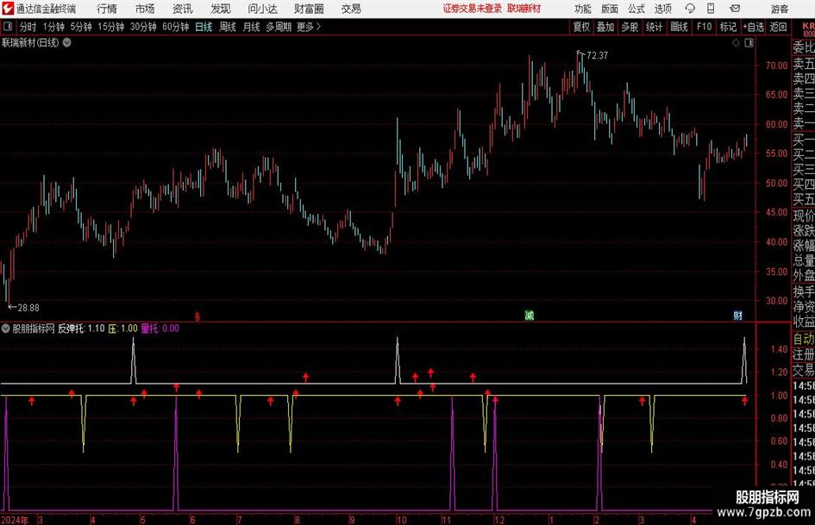Toggle the side panel icon beside the diamond
This screenshot has height=525, width=815.
[749, 43]
